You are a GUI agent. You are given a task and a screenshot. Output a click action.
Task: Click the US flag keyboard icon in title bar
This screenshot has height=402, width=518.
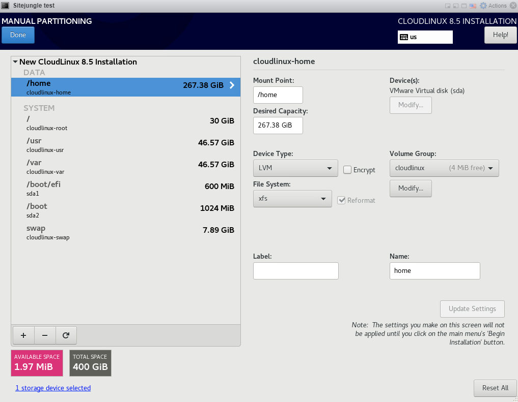coord(473,6)
